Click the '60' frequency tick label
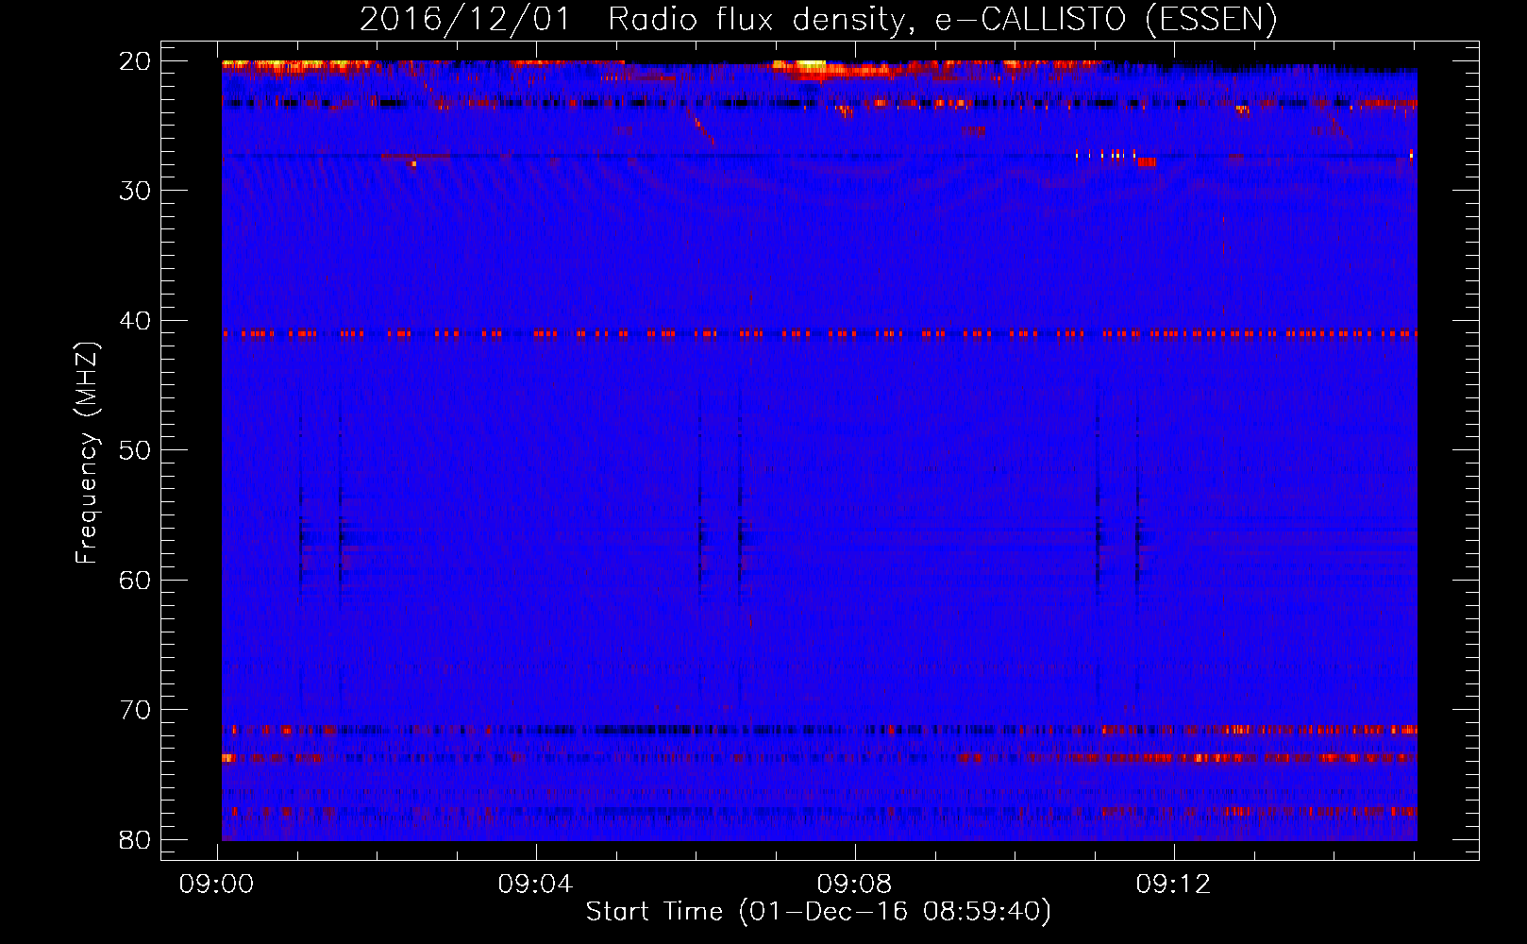Screen dimensions: 1527x944 pyautogui.click(x=135, y=580)
